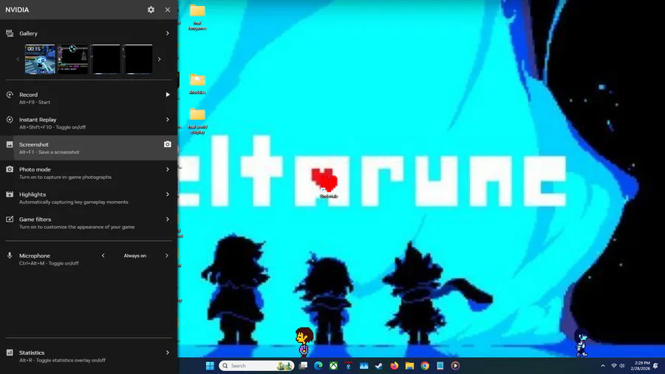Click the Statistics icon

point(10,353)
